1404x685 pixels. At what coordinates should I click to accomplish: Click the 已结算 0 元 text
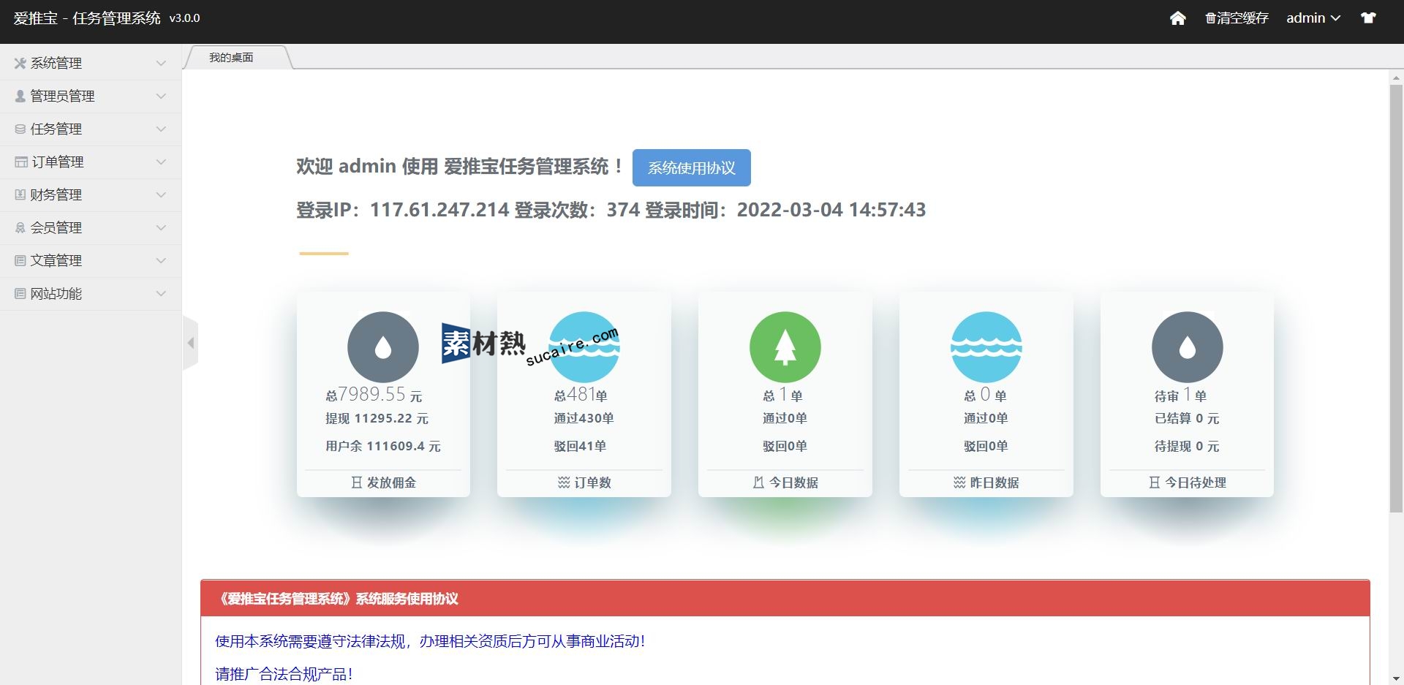point(1187,419)
